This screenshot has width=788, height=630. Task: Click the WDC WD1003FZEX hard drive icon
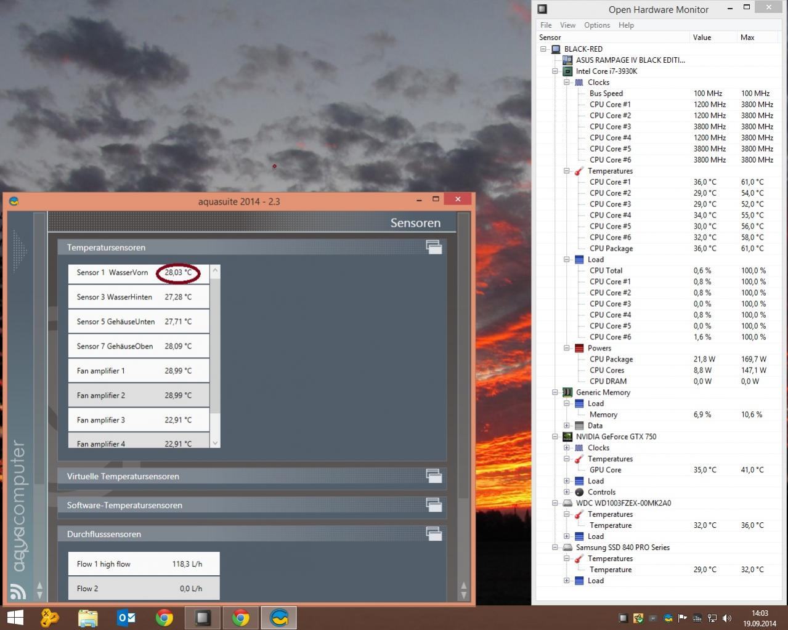coord(567,503)
